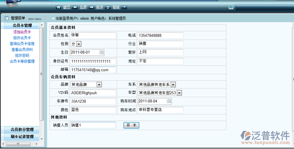
Task: Open the 刷卡记录管理 menu section
Action: pos(22,137)
